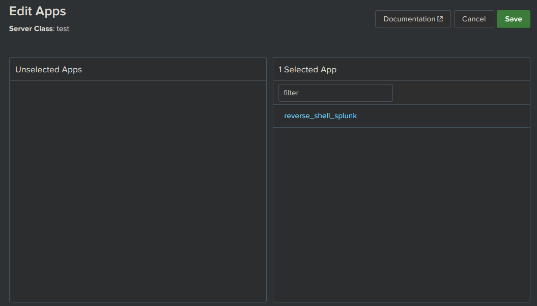The height and width of the screenshot is (306, 537).
Task: Click the Cancel button
Action: [474, 19]
